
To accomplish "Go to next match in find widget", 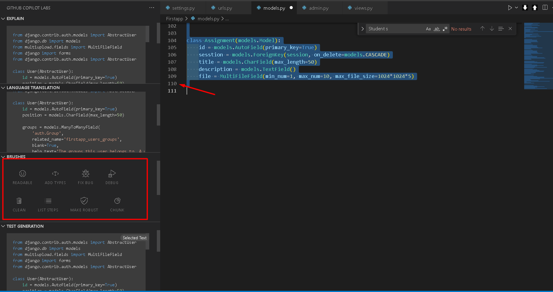I will tap(492, 29).
